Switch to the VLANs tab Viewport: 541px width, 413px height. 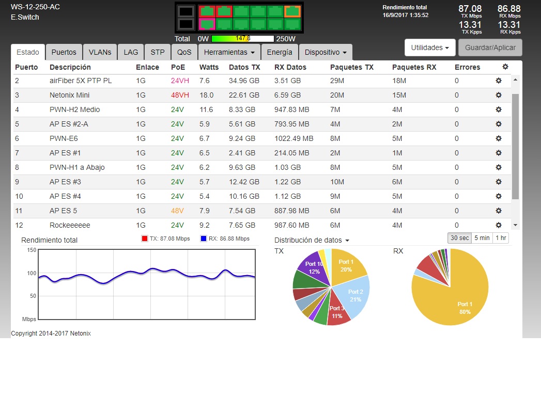(x=100, y=52)
